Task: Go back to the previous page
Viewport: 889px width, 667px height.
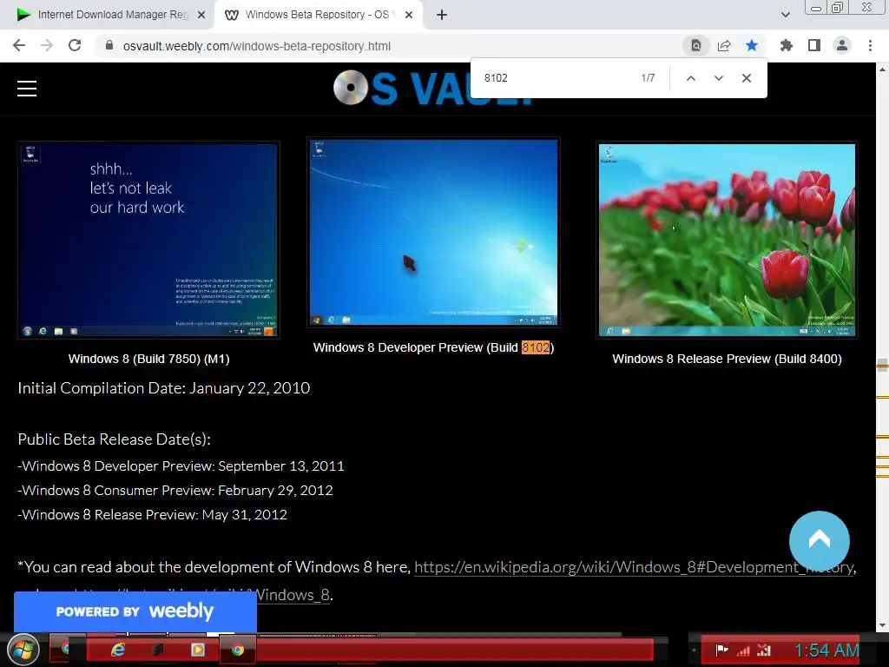Action: 19,45
